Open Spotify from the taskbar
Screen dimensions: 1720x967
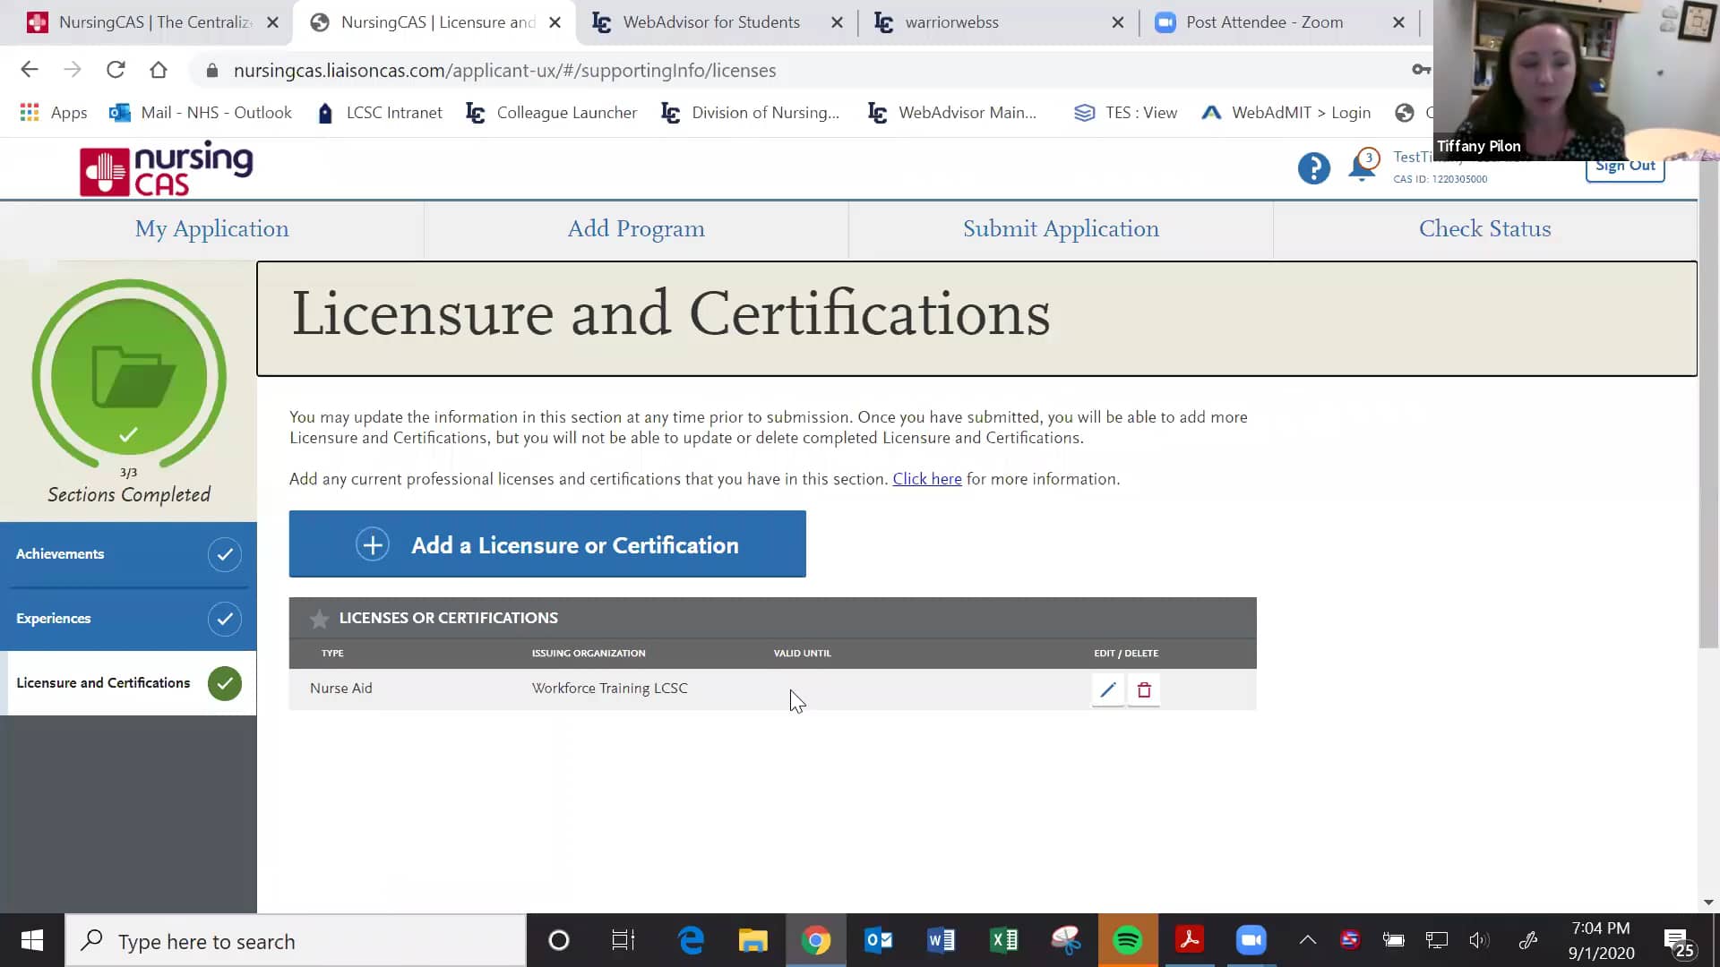[x=1128, y=940]
